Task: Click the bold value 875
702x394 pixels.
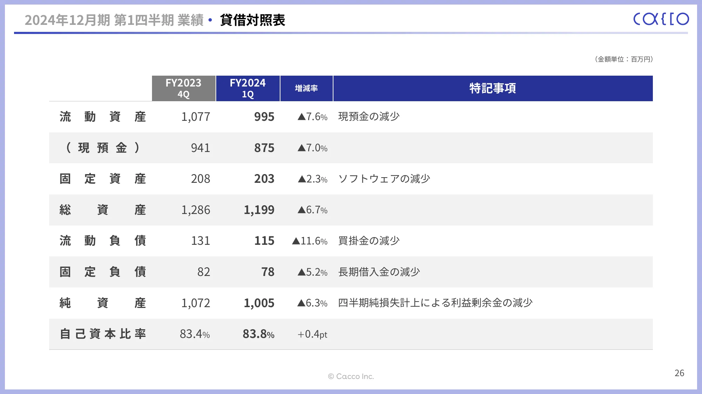Action: [264, 148]
